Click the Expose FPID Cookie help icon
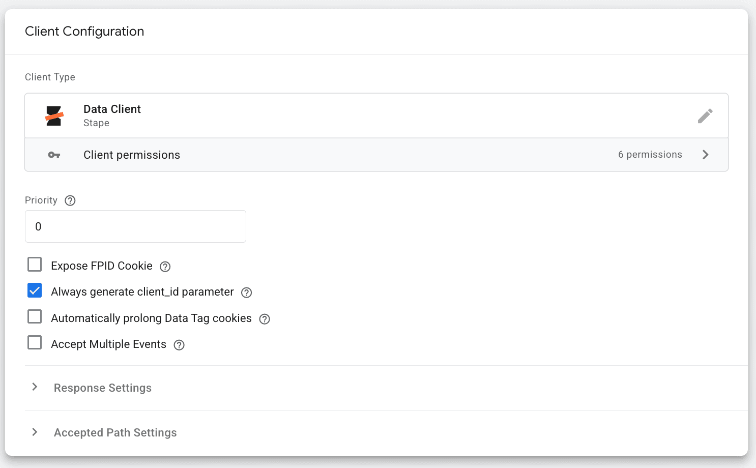This screenshot has height=468, width=756. [165, 266]
